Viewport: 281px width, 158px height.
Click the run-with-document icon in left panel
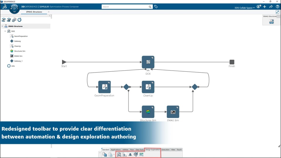[x=14, y=20]
